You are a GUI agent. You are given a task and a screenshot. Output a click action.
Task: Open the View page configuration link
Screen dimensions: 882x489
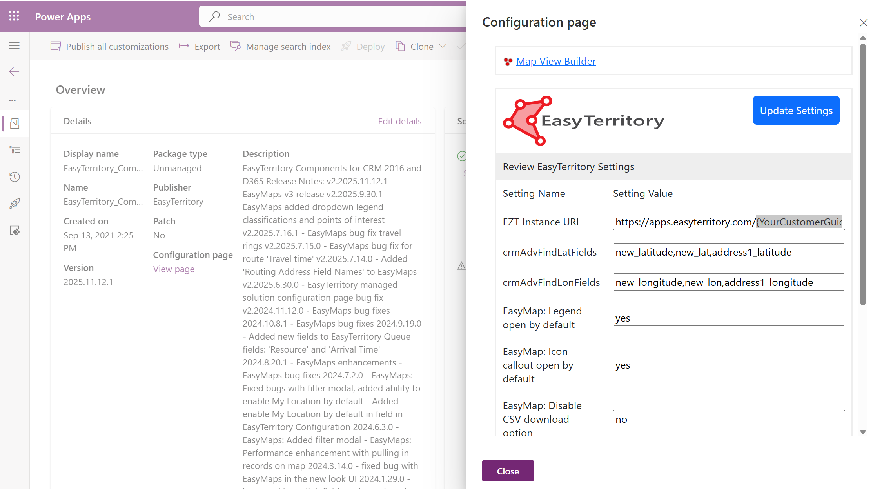[174, 269]
